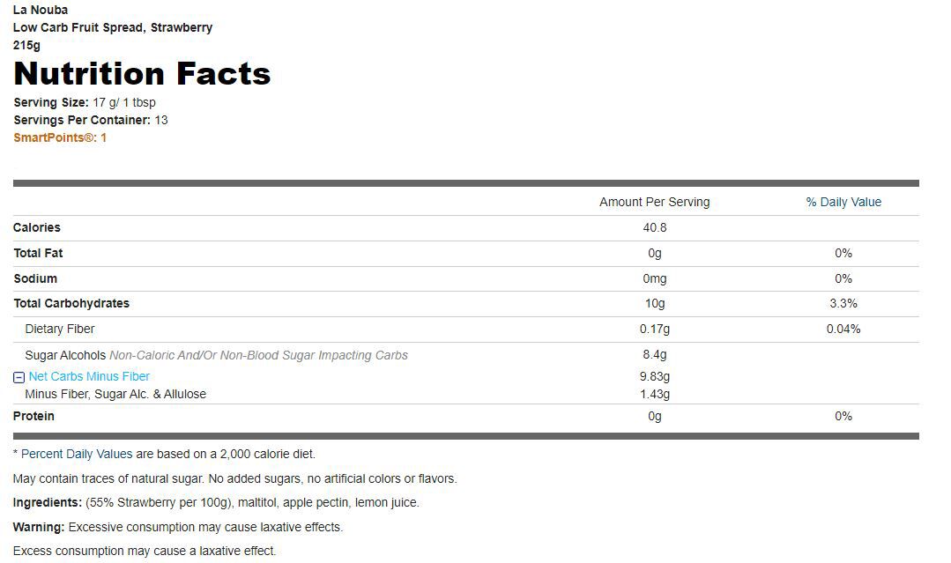The width and height of the screenshot is (951, 563).
Task: Click the 40.8 calories value
Action: 655,228
